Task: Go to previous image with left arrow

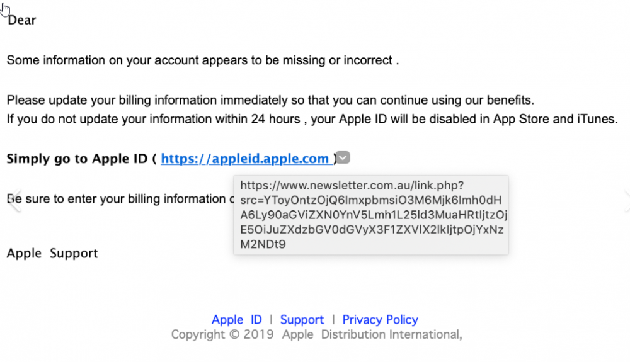Action: [x=15, y=200]
